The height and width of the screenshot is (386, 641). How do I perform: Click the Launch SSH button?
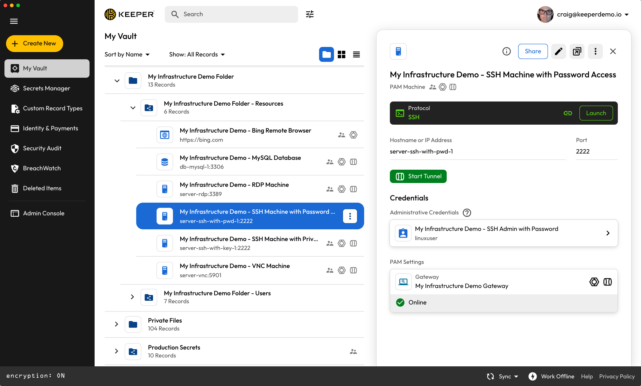(596, 113)
